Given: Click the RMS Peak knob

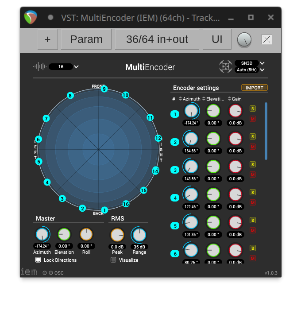Looking at the screenshot, I should click(x=117, y=235).
